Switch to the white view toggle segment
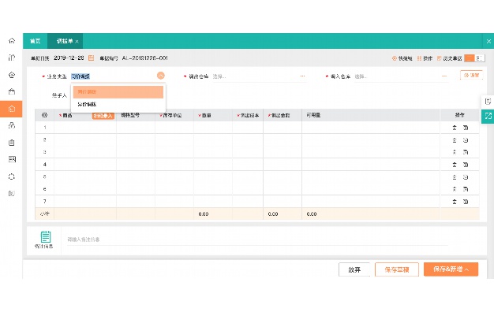The height and width of the screenshot is (312, 494). click(480, 58)
